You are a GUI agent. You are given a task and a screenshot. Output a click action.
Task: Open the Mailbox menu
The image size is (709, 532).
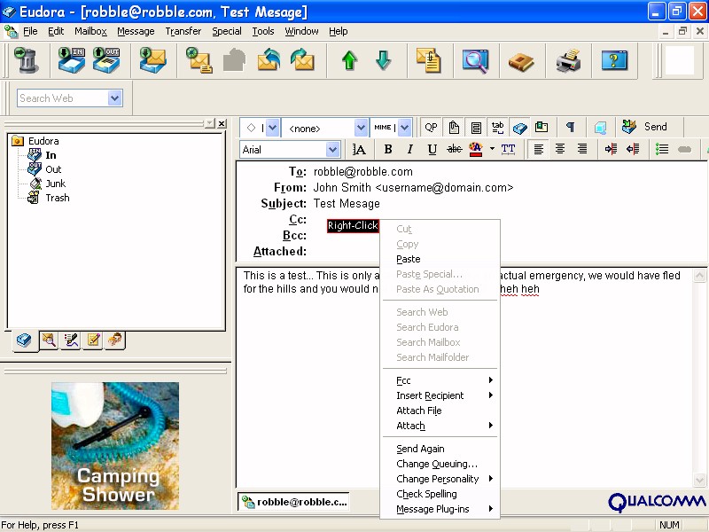click(90, 31)
